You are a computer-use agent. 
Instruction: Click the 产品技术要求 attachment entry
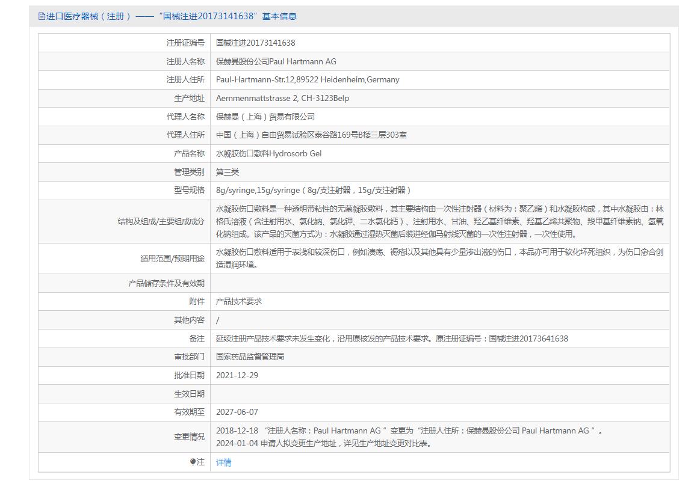pyautogui.click(x=239, y=301)
